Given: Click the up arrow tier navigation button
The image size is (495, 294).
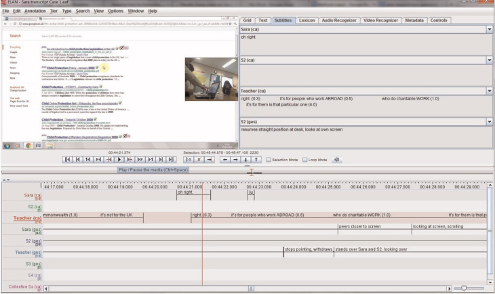Looking at the screenshot, I should (257, 159).
